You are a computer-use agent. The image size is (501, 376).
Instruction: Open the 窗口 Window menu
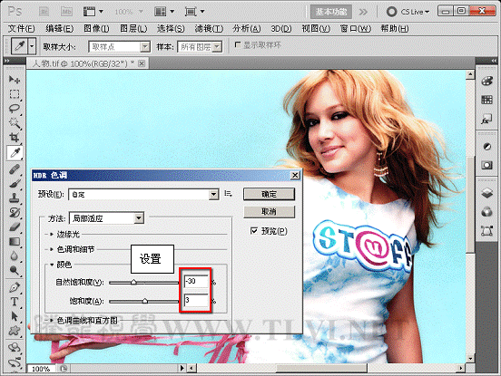pyautogui.click(x=355, y=29)
